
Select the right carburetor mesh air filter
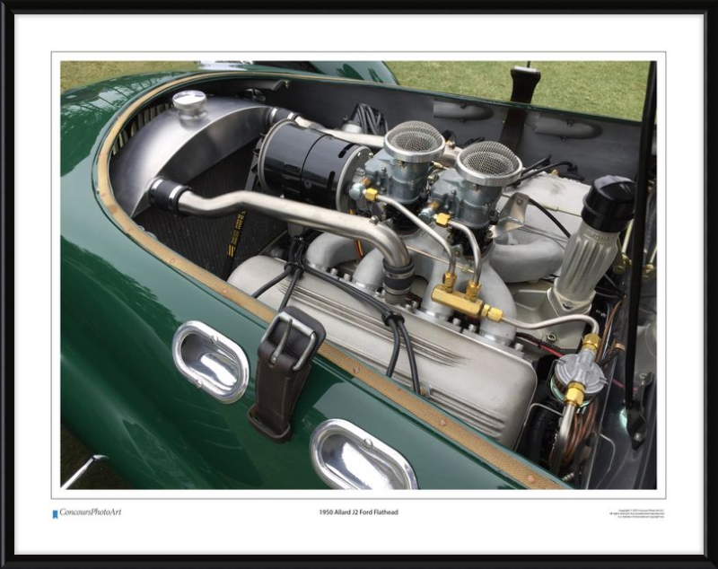pyautogui.click(x=488, y=162)
